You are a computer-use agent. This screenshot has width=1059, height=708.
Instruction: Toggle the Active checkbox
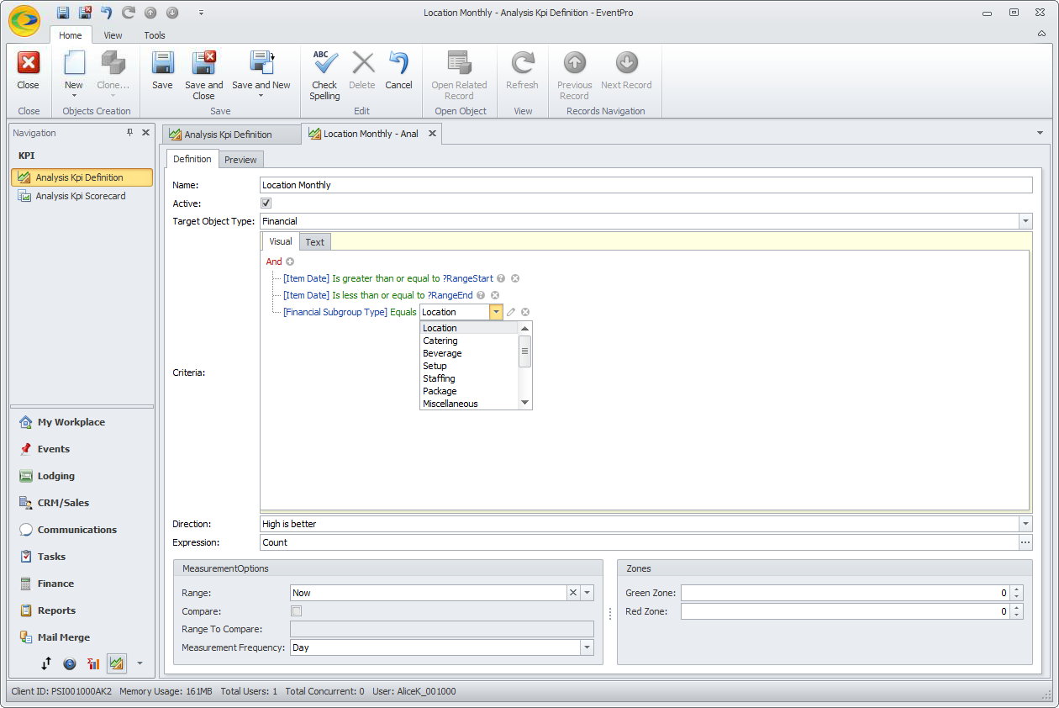click(266, 203)
